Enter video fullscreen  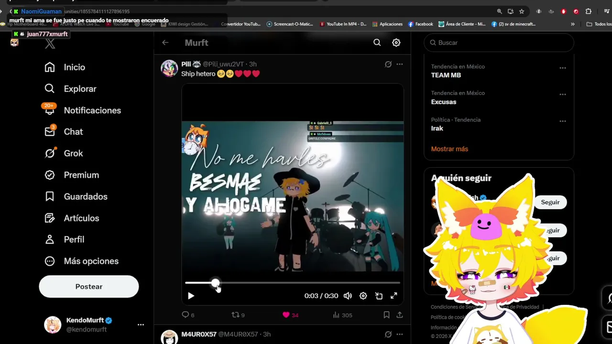(x=394, y=296)
